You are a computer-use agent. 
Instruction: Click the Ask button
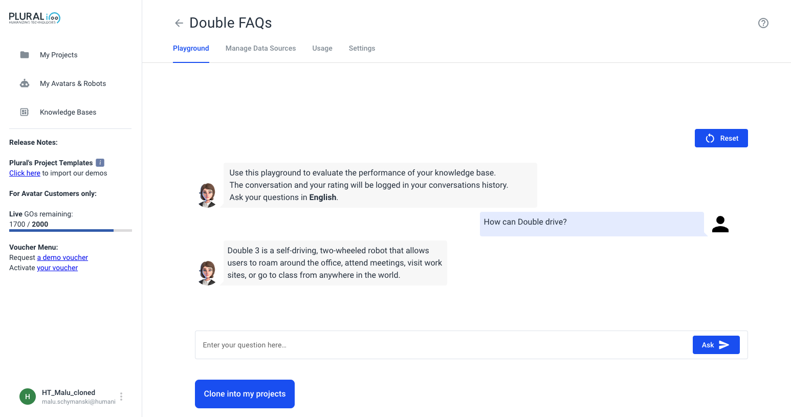(x=716, y=345)
